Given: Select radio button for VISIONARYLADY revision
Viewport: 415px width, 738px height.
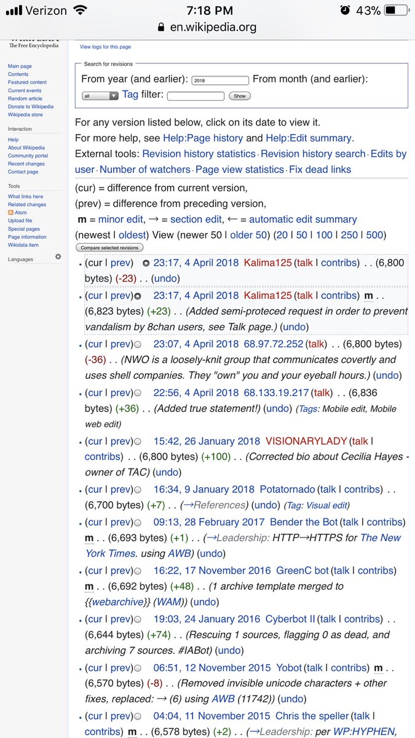Looking at the screenshot, I should tap(138, 442).
